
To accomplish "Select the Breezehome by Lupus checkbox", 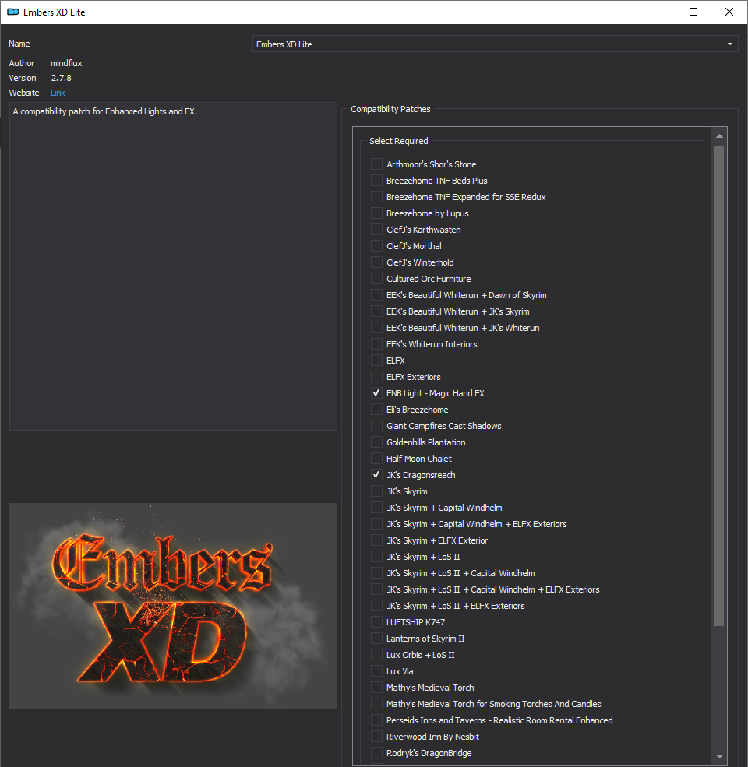I will tap(376, 213).
